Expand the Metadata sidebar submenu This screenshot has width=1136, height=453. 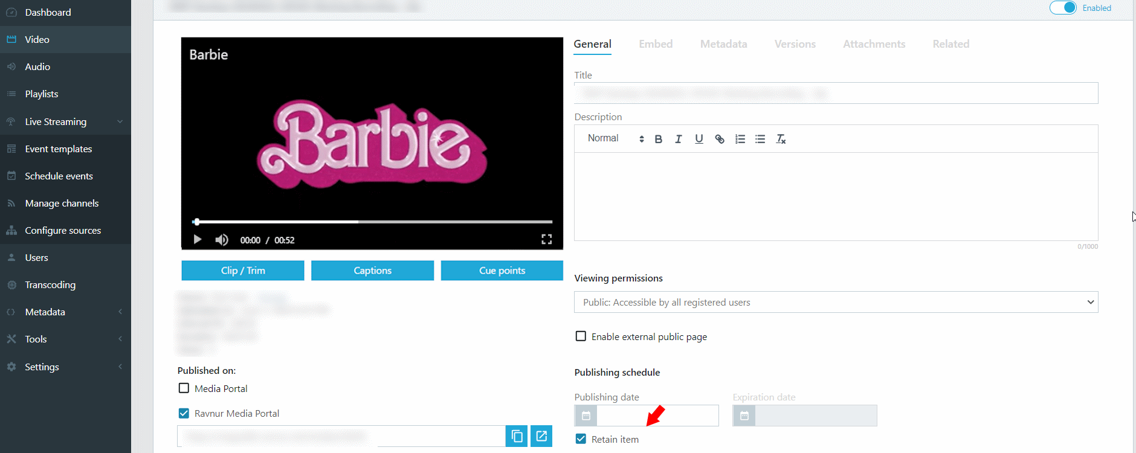[x=65, y=312]
